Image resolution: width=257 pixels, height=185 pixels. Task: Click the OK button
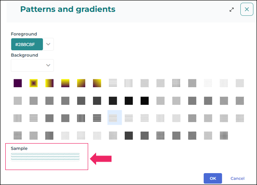213,178
